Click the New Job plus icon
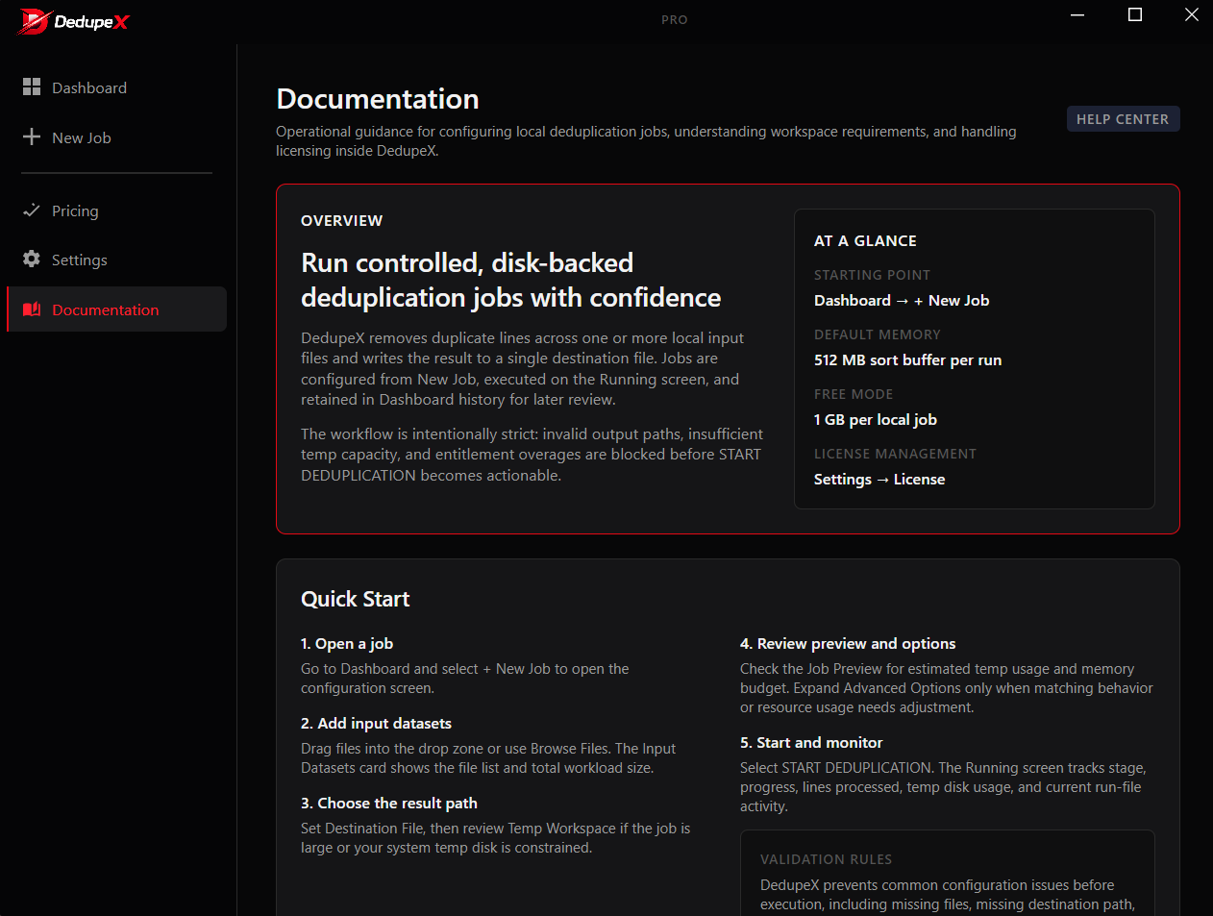 click(32, 137)
